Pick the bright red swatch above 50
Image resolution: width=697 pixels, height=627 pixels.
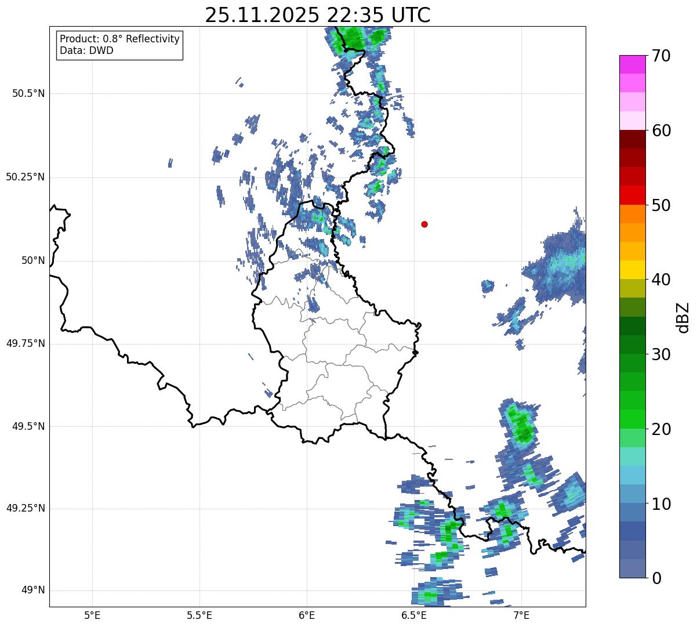pyautogui.click(x=633, y=195)
